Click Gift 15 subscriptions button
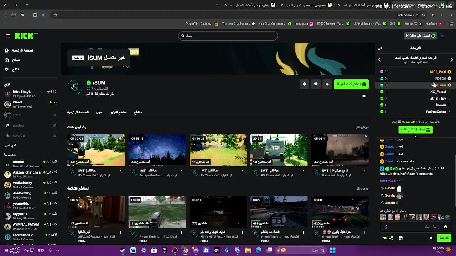Image resolution: width=456 pixels, height=256 pixels. click(x=415, y=130)
